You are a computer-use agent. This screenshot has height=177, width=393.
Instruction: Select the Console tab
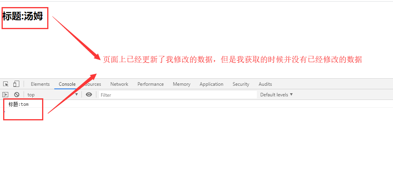(67, 84)
